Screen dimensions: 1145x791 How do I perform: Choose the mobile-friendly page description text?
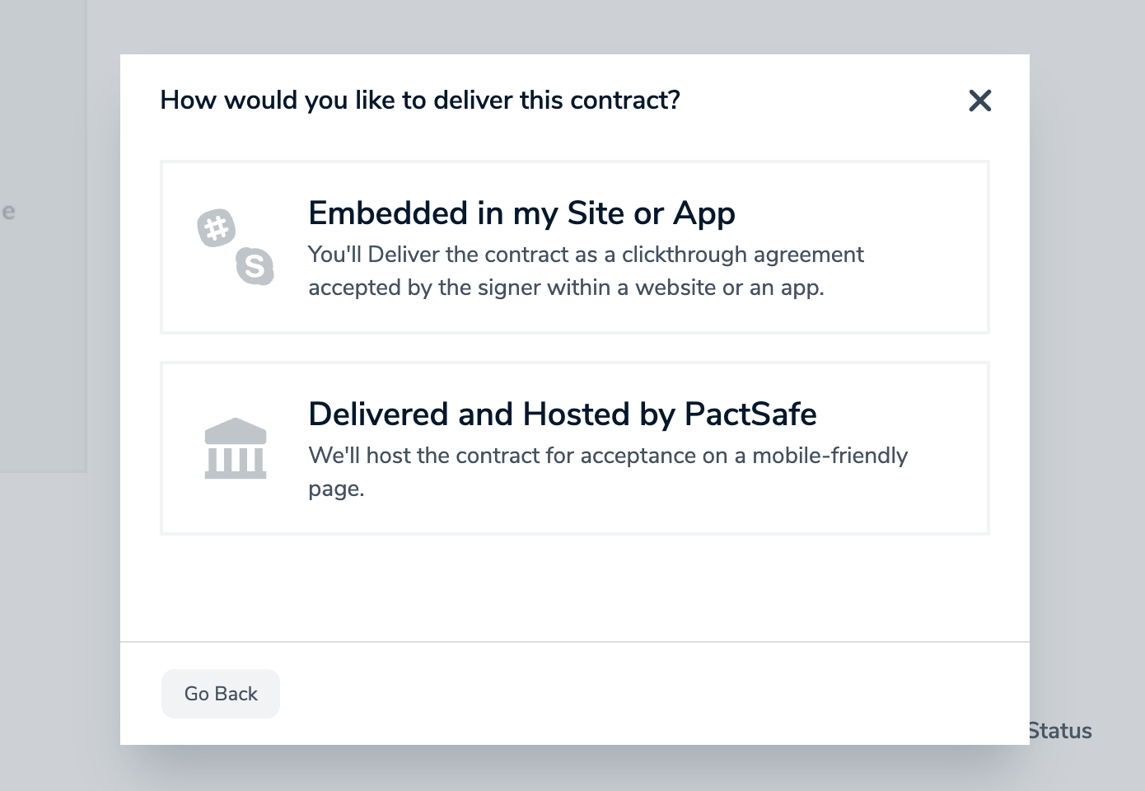[608, 472]
